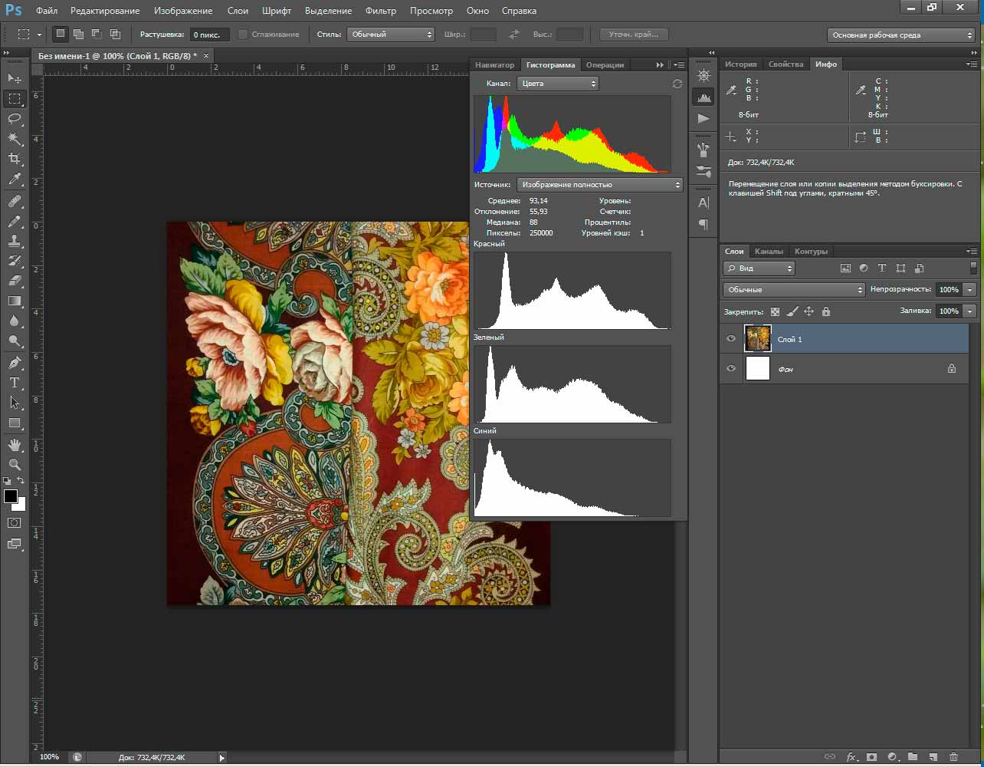Open the Фильтр menu

tap(381, 11)
